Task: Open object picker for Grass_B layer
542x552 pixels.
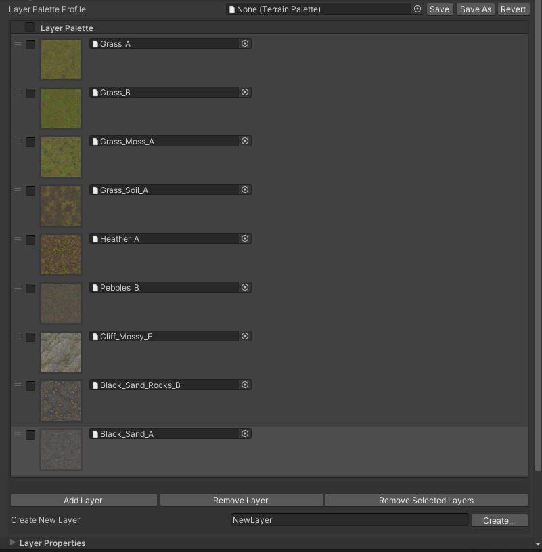Action: point(245,92)
